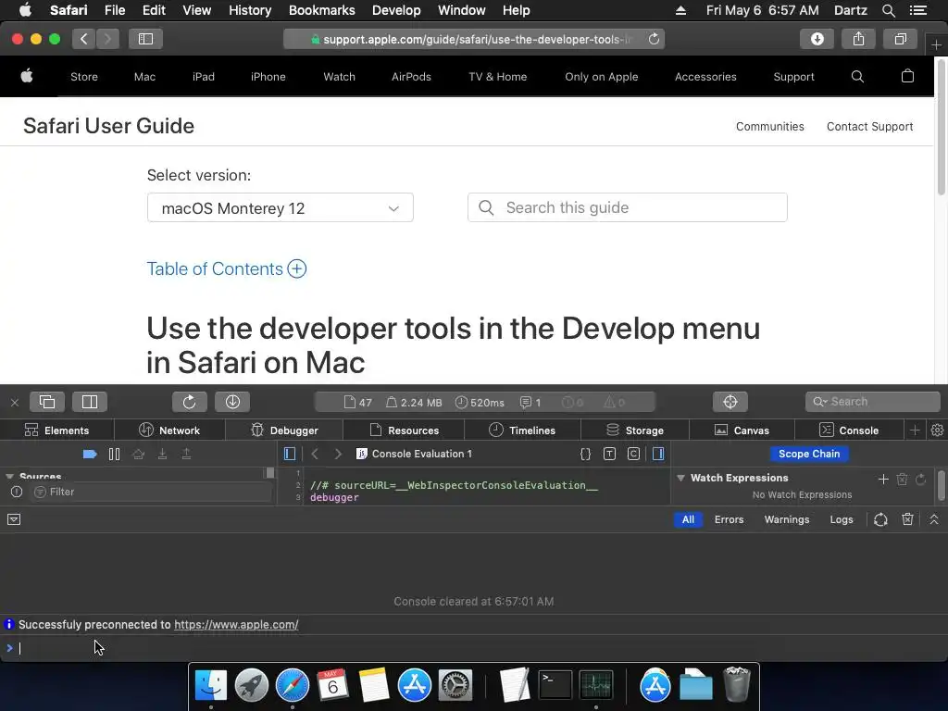Viewport: 948px width, 711px height.
Task: Click the Safari downloads icon in toolbar
Action: click(817, 39)
